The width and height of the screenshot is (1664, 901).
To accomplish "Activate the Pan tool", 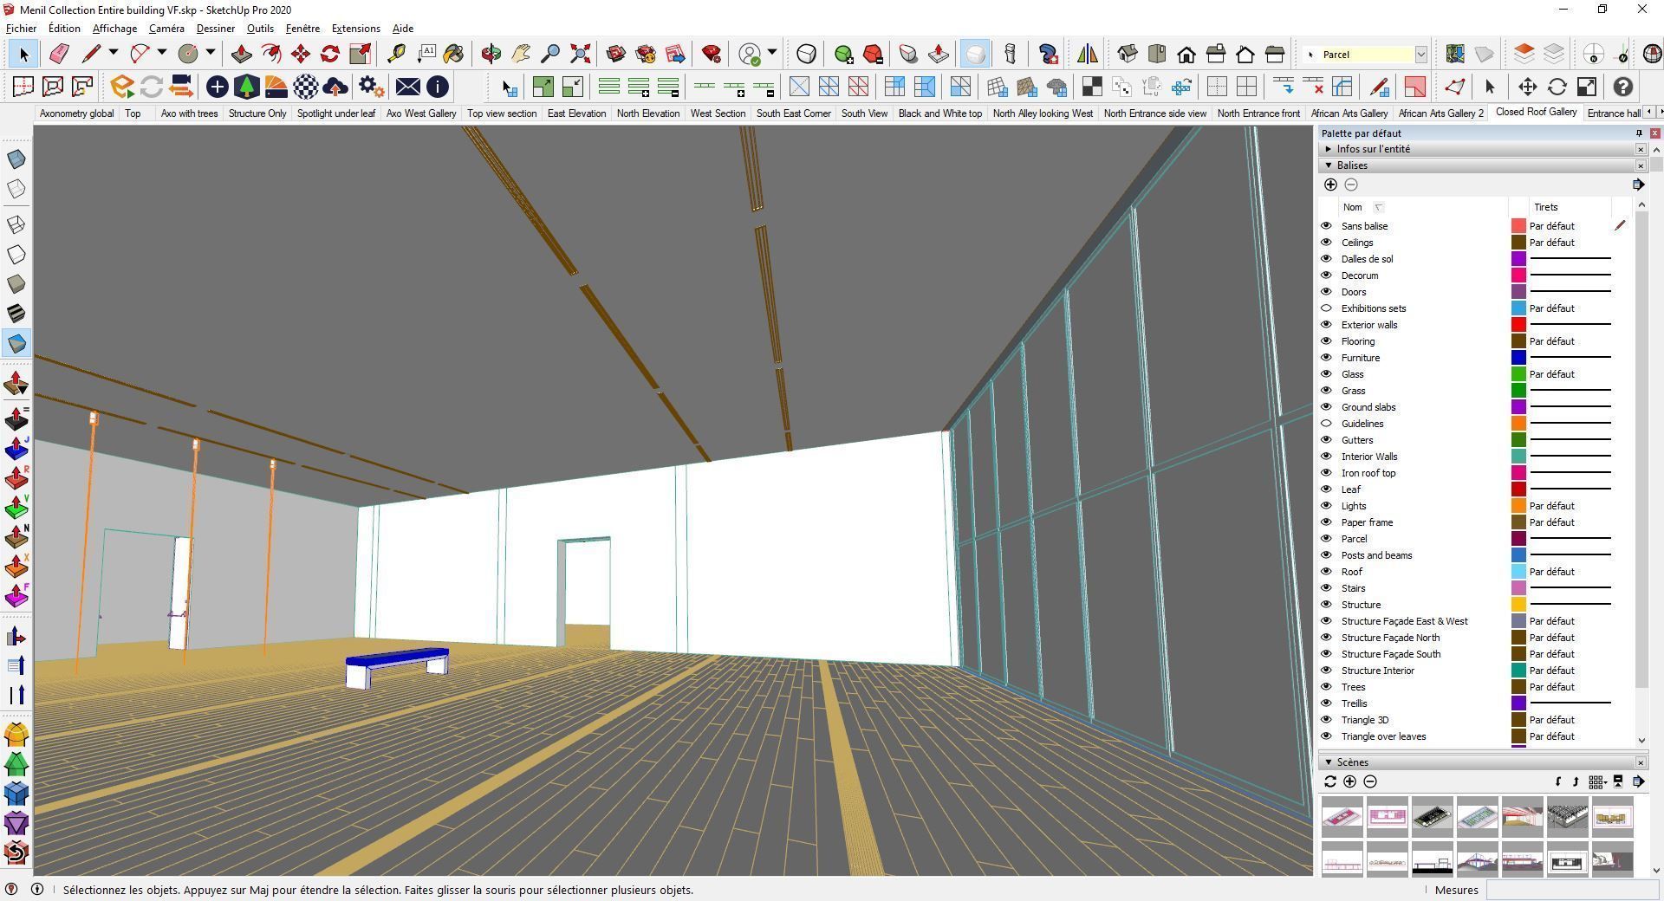I will (x=523, y=54).
